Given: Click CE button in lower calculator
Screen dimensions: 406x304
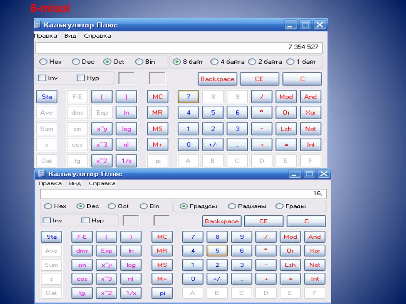Looking at the screenshot, I should [x=263, y=221].
